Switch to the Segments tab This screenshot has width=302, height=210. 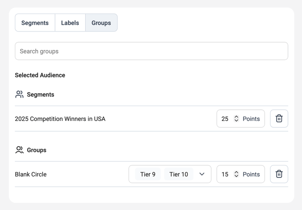pos(35,23)
